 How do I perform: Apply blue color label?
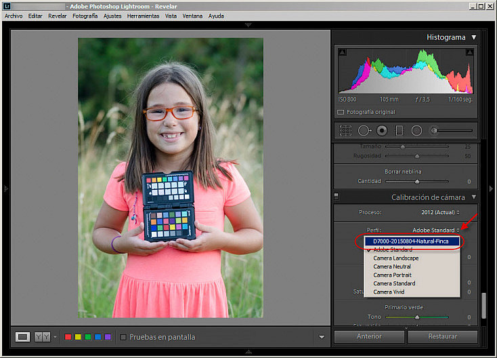point(98,337)
